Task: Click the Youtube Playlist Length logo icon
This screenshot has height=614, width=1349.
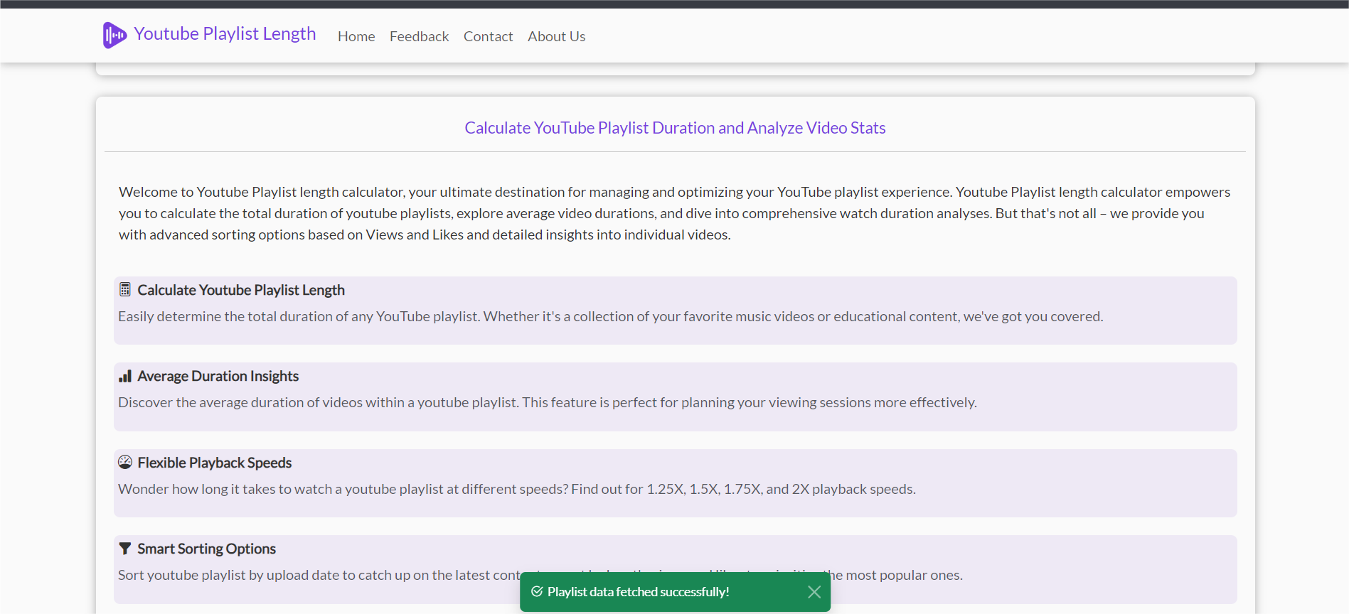Action: click(114, 35)
